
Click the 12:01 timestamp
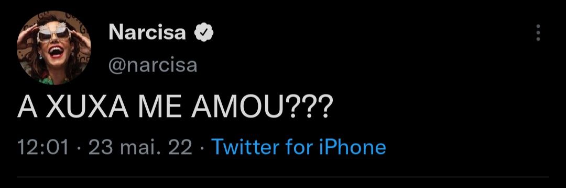42,148
